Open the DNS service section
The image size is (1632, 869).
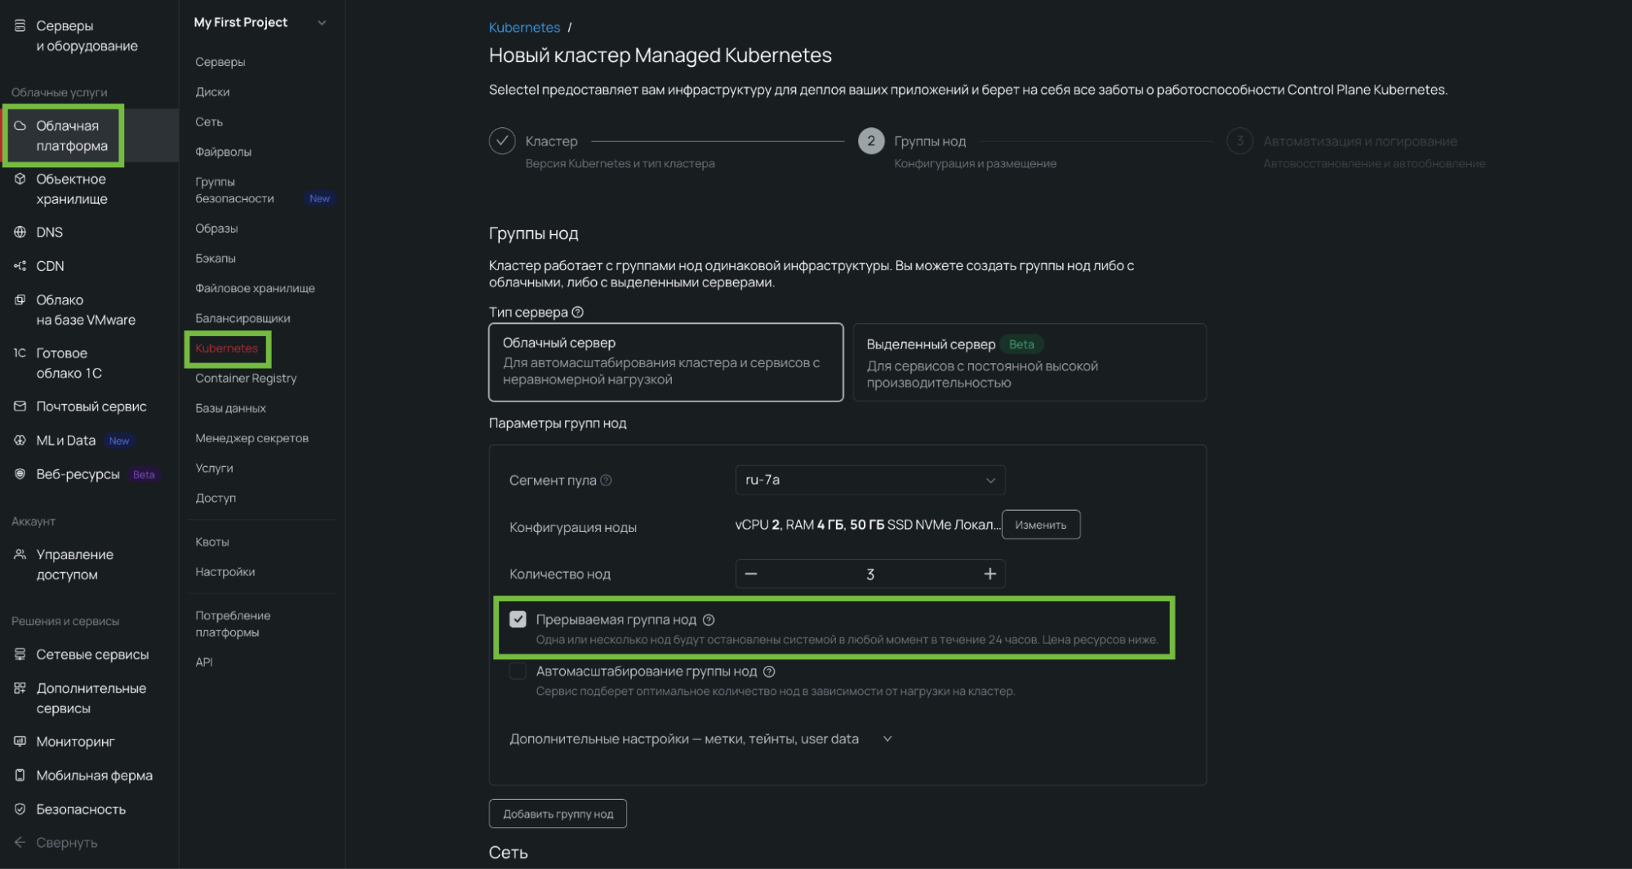click(x=49, y=232)
